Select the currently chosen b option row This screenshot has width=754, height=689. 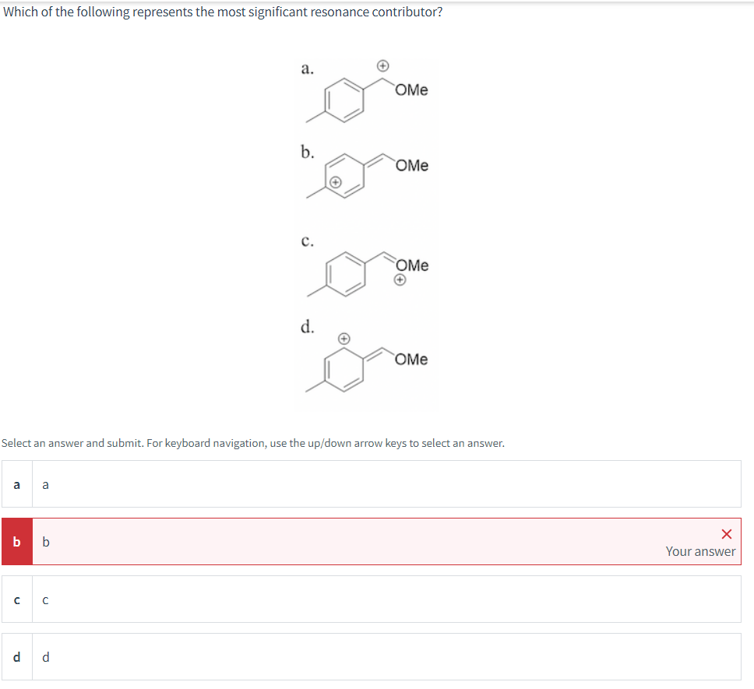[x=351, y=541]
